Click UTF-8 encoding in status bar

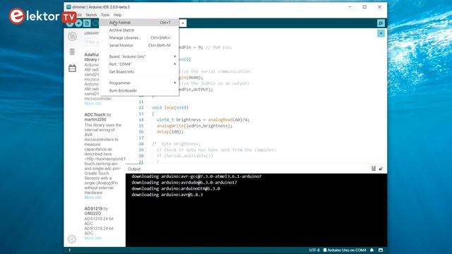[x=314, y=250]
